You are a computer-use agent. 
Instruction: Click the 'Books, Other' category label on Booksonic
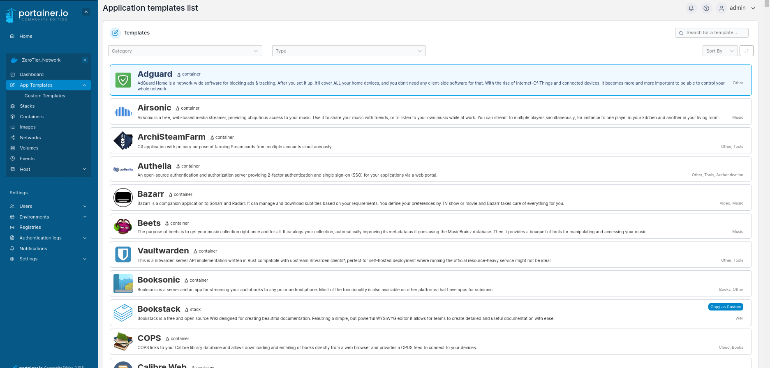tap(731, 290)
